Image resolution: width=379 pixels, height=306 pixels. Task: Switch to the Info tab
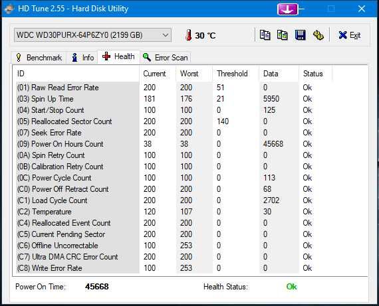[x=82, y=58]
